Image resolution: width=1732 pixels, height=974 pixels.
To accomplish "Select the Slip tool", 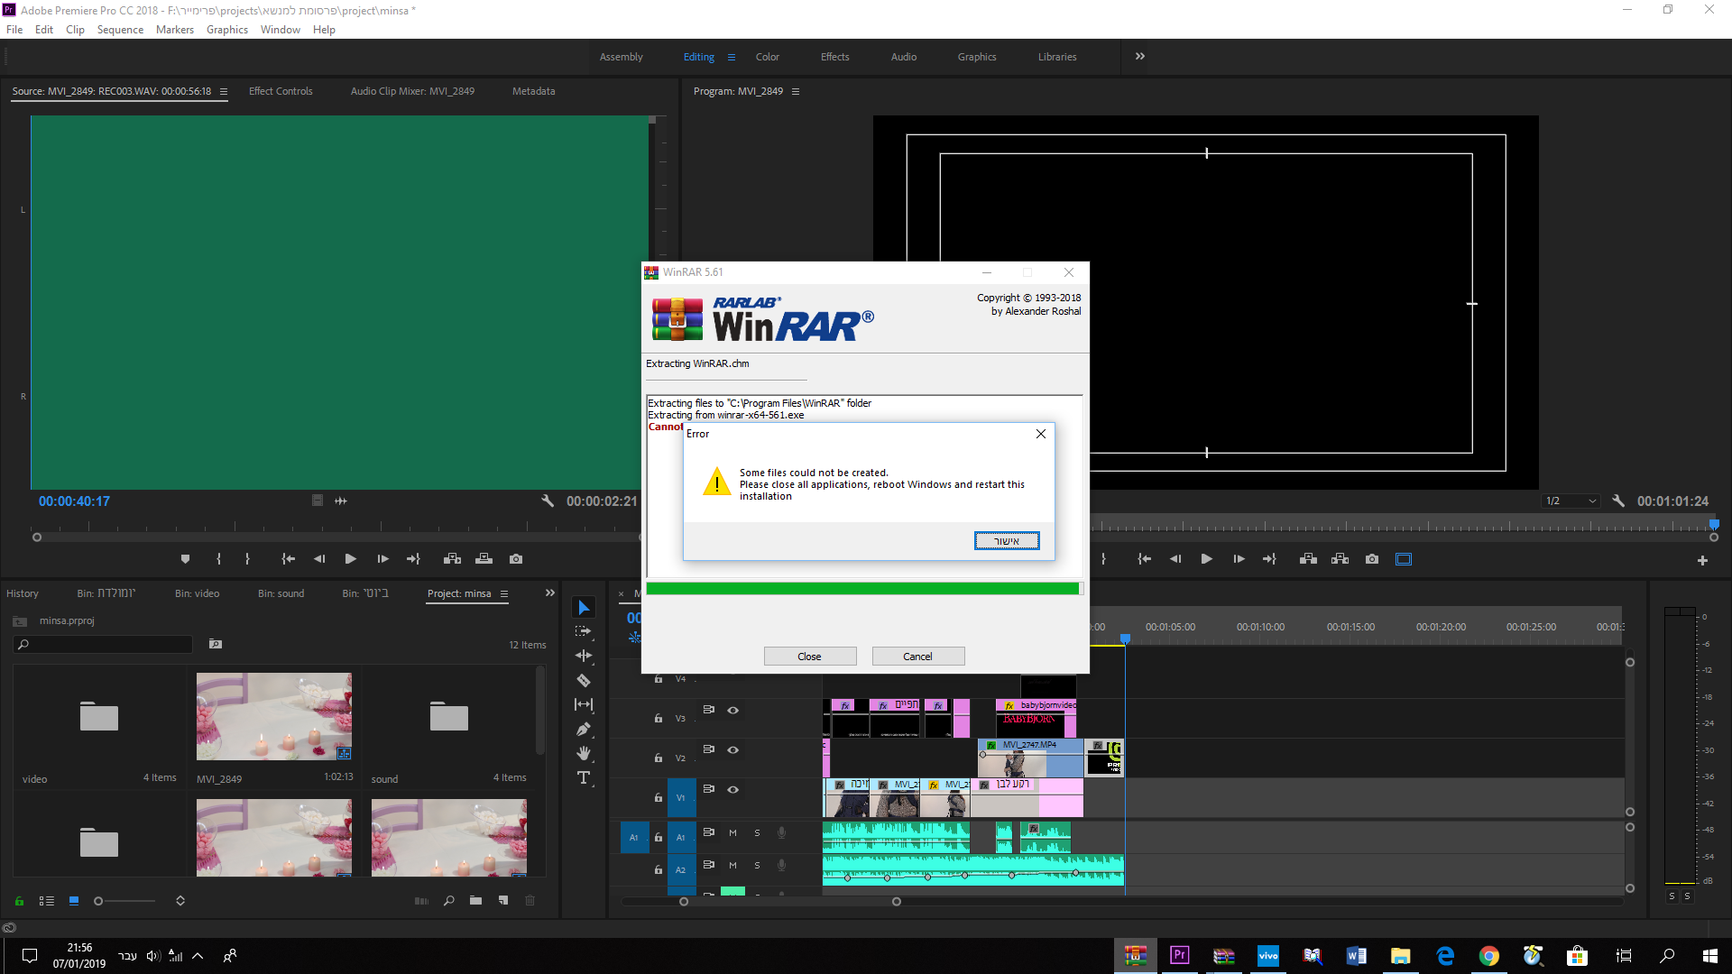I will pyautogui.click(x=584, y=704).
